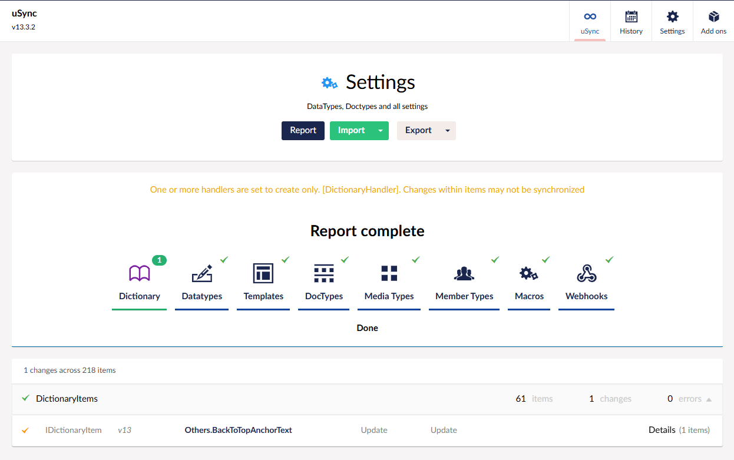
Task: Open the Dictionary handler icon
Action: click(x=140, y=273)
